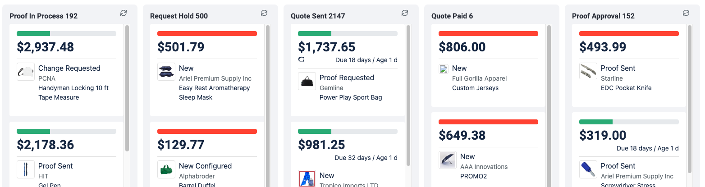This screenshot has width=705, height=187.
Task: Open the umbrella thumbnail for AAA Innovations
Action: point(448,160)
